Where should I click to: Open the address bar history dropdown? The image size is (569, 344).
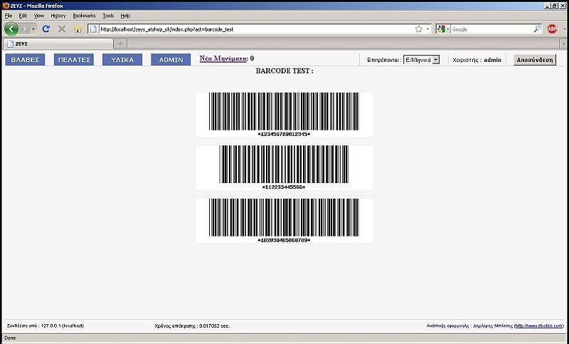click(x=427, y=29)
